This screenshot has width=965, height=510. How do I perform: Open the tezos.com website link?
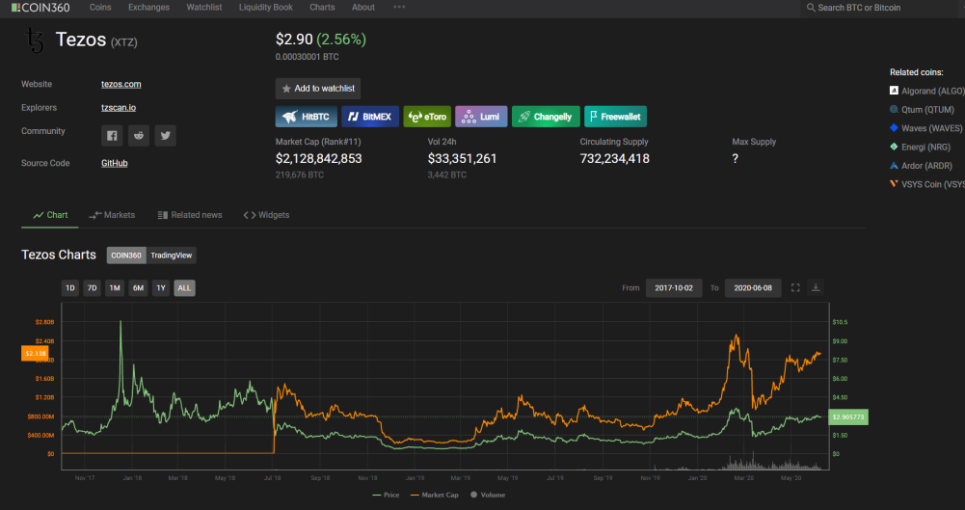[121, 84]
